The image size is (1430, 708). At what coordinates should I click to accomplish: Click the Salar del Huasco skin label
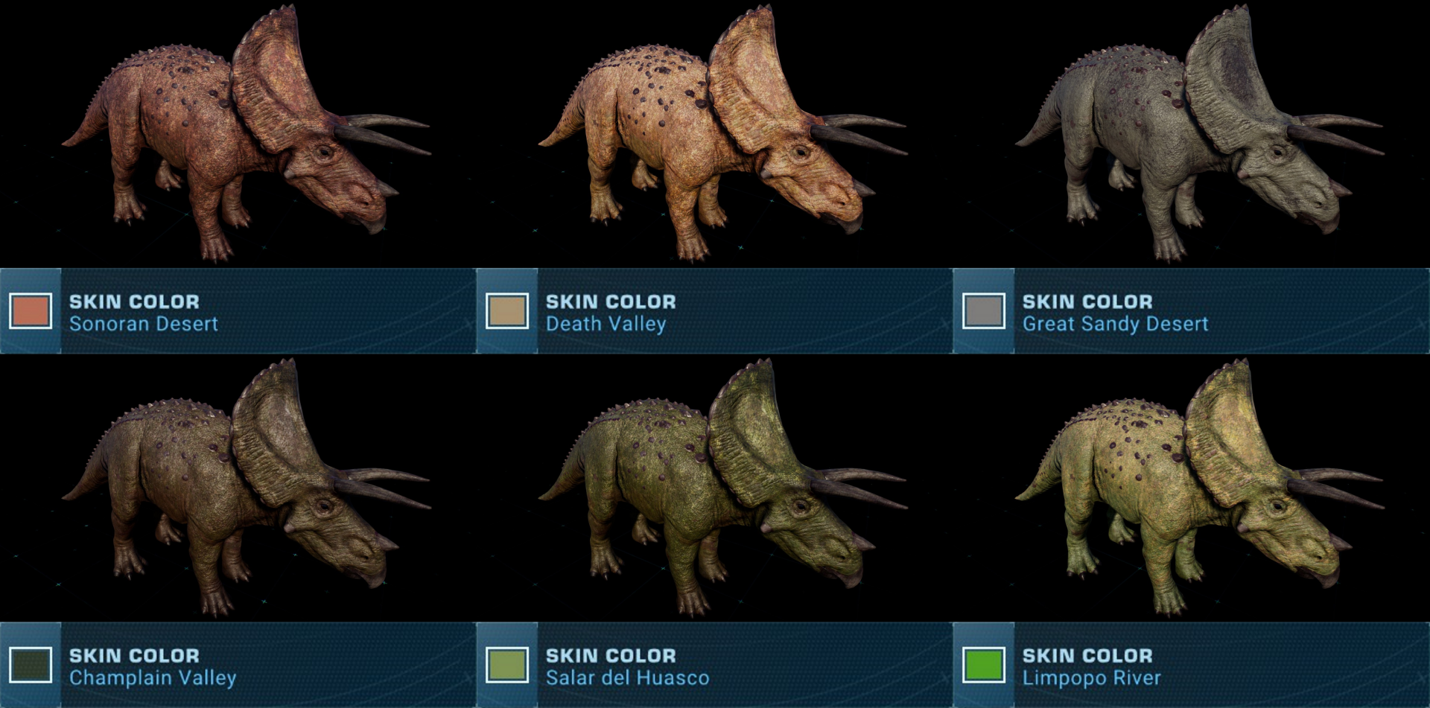627,677
